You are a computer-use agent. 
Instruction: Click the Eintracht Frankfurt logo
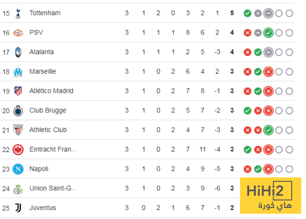tap(19, 150)
